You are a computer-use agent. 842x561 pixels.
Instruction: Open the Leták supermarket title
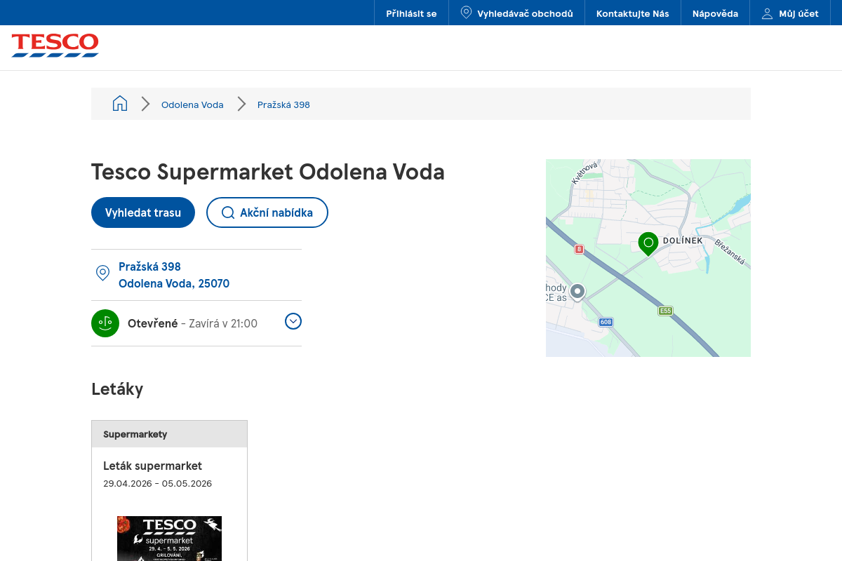point(152,466)
